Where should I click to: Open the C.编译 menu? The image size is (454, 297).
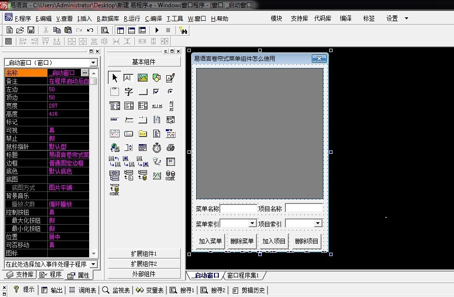153,18
